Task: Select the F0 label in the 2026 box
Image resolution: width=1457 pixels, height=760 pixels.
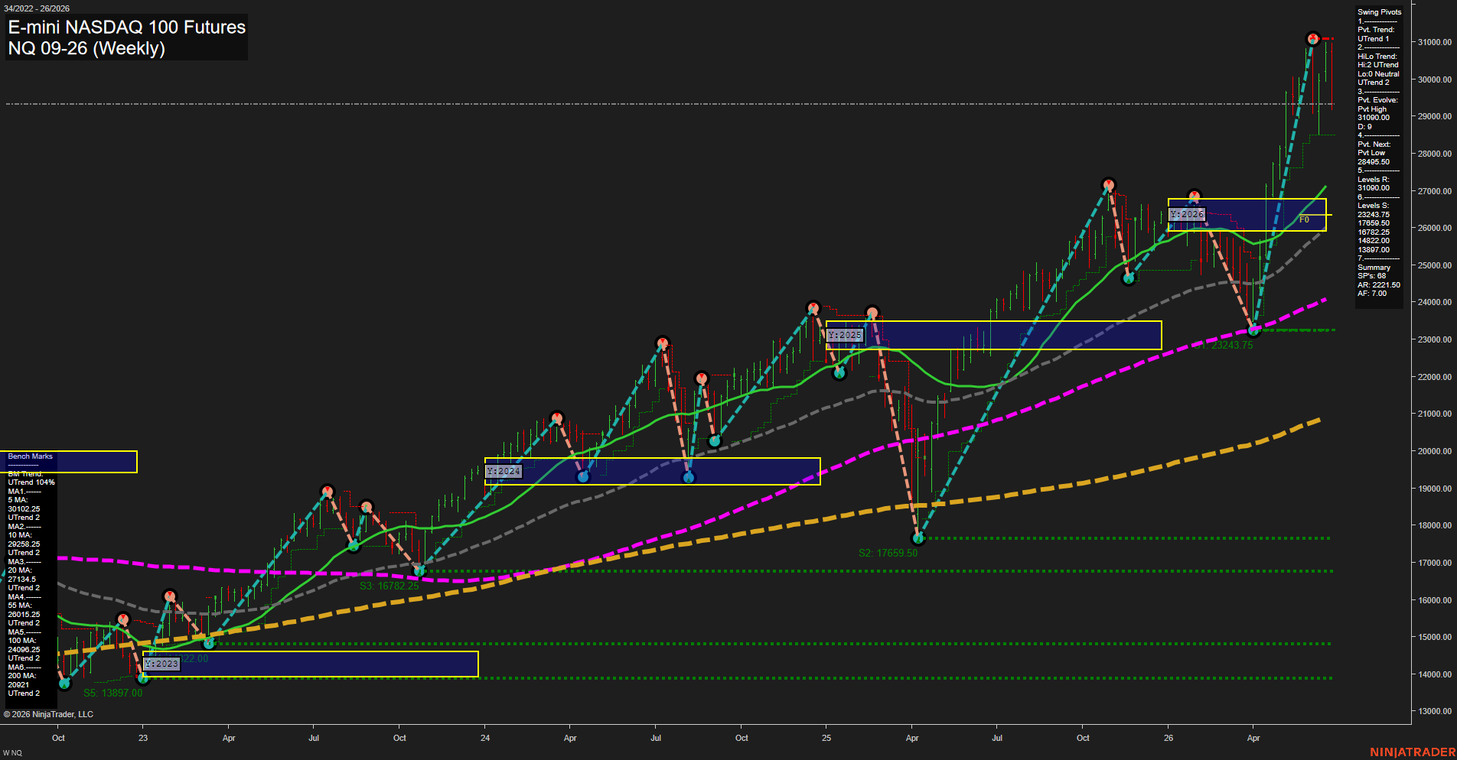Action: click(1304, 220)
